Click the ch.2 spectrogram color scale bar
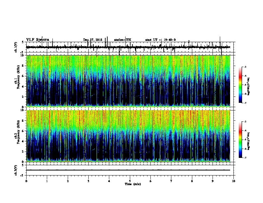 pyautogui.click(x=240, y=140)
